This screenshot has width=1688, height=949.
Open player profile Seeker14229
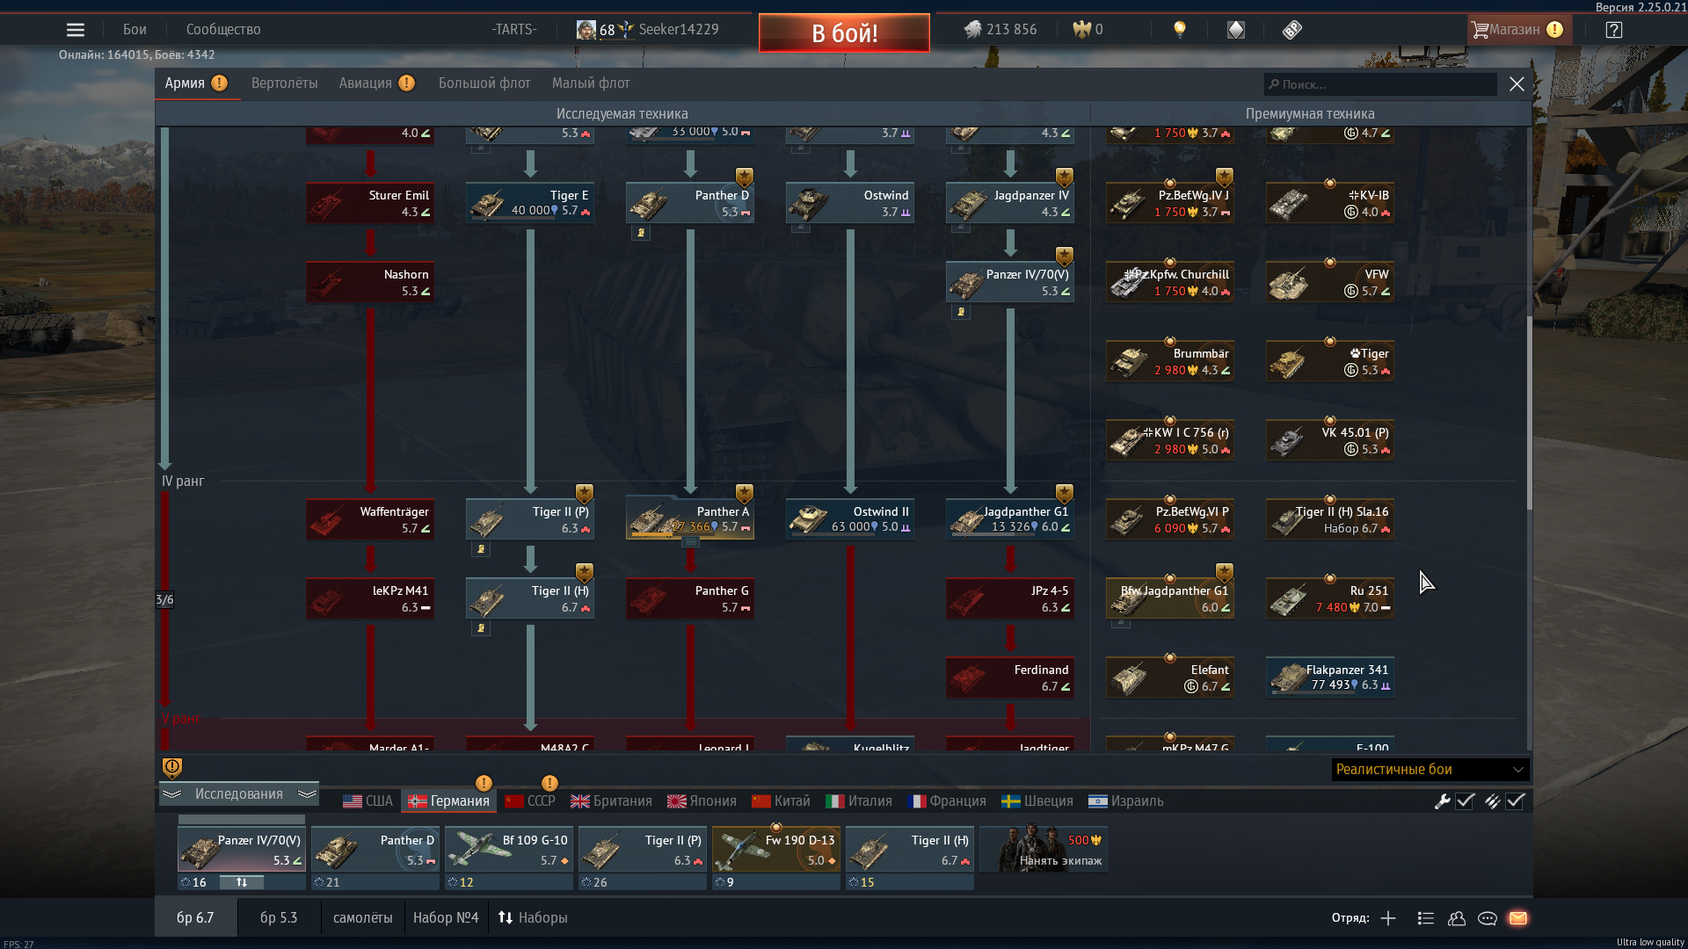tap(678, 30)
